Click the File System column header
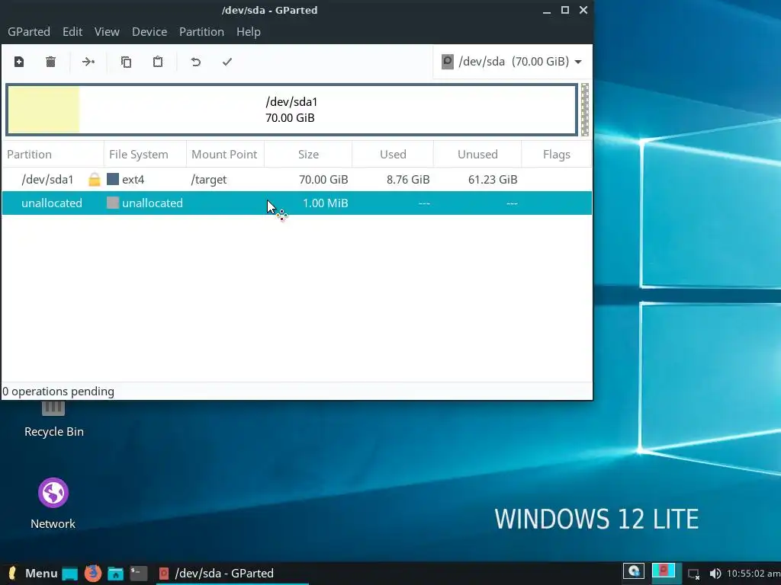781x585 pixels. [x=145, y=154]
